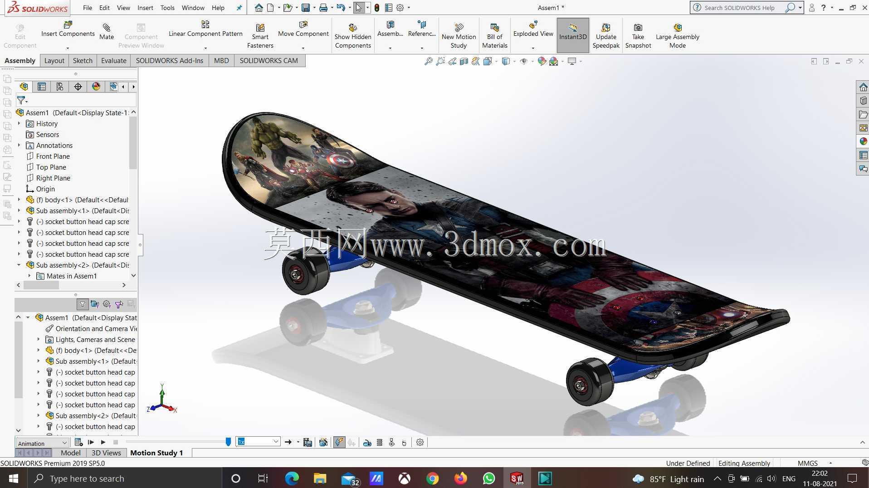
Task: Select the Mate tool
Action: pyautogui.click(x=107, y=32)
